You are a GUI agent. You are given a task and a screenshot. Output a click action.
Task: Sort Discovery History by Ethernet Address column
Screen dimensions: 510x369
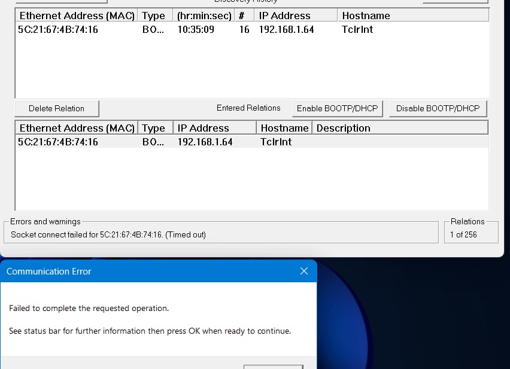[77, 16]
